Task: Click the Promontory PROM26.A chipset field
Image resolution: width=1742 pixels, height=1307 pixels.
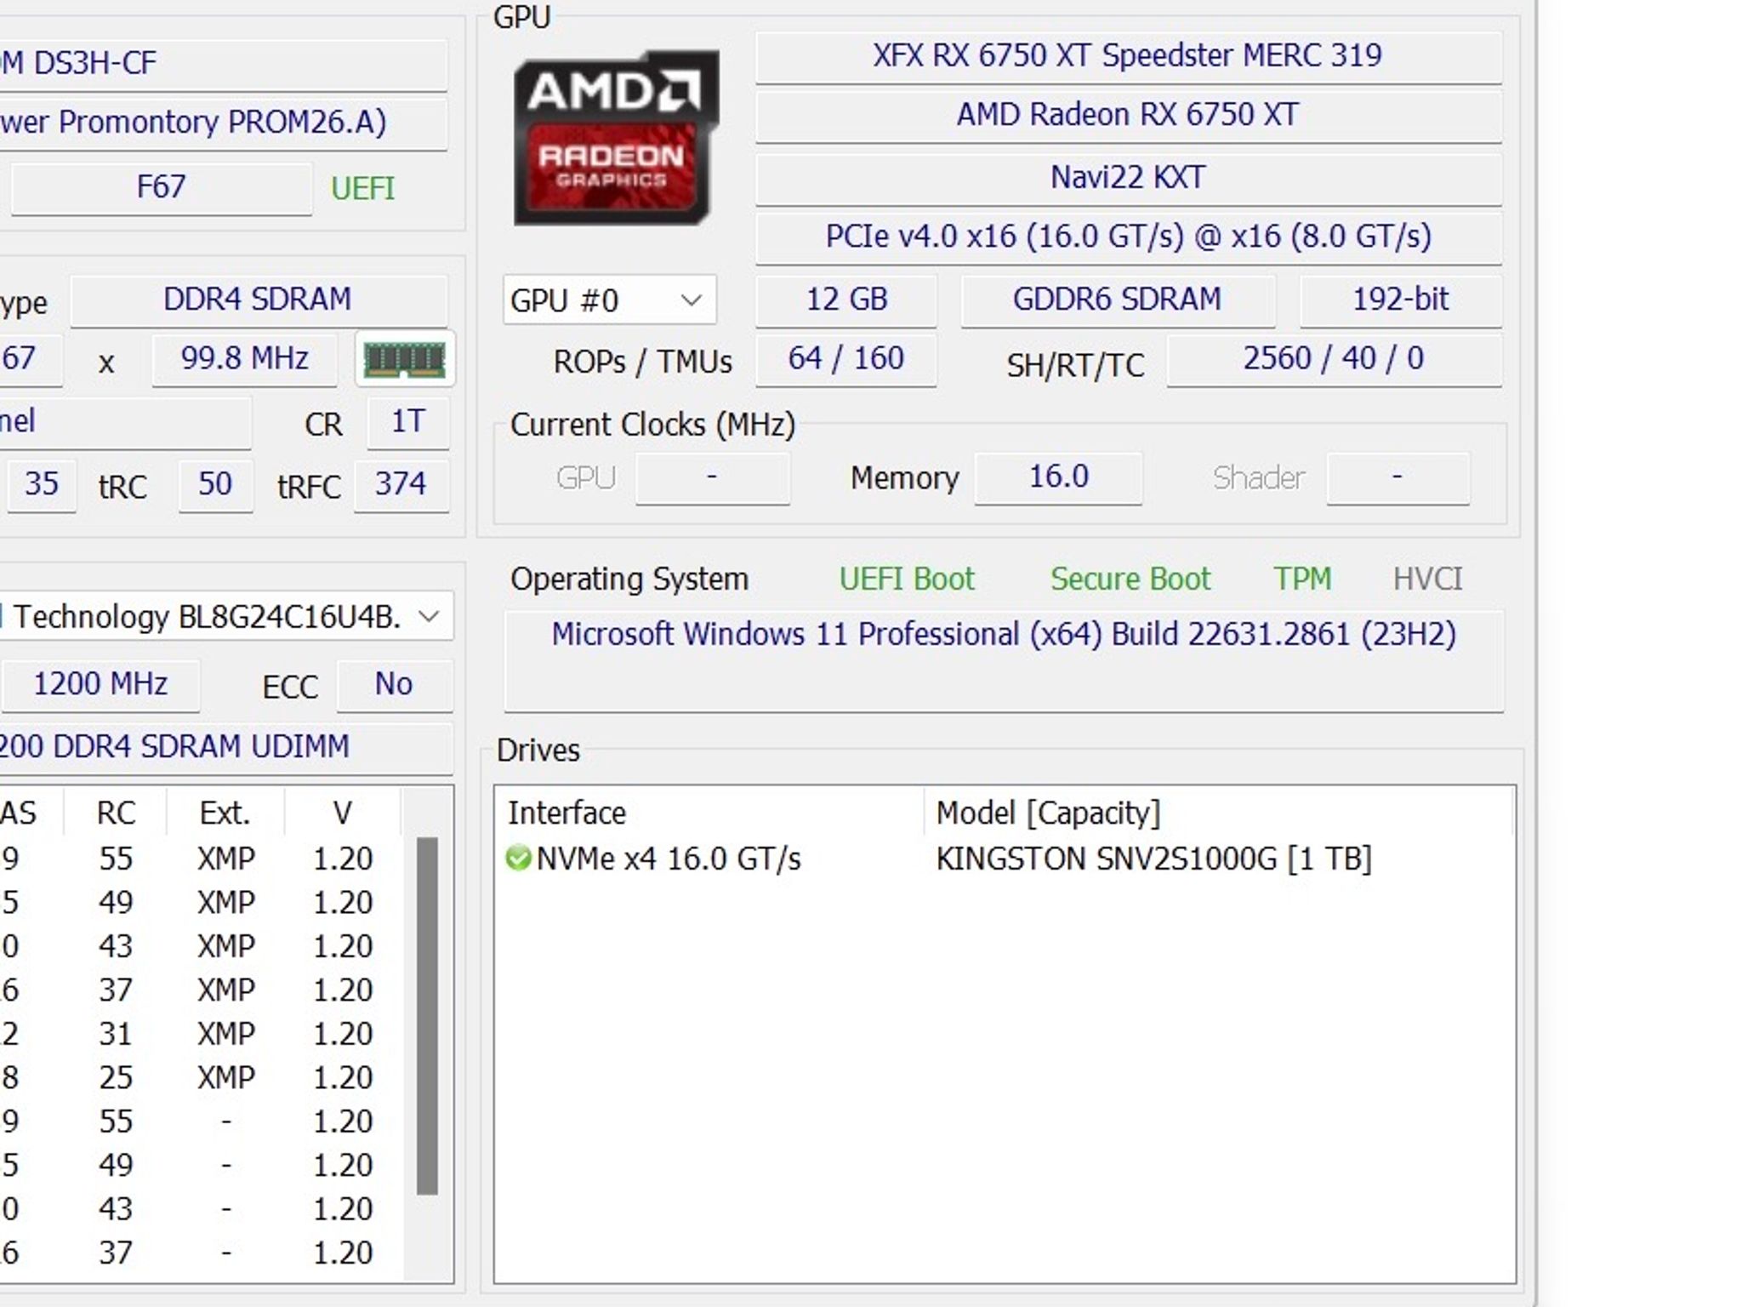Action: (x=223, y=124)
